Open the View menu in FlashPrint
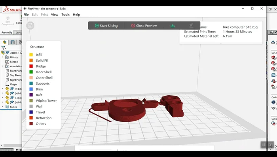Image resolution: width=277 pixels, height=157 pixels. tap(55, 15)
